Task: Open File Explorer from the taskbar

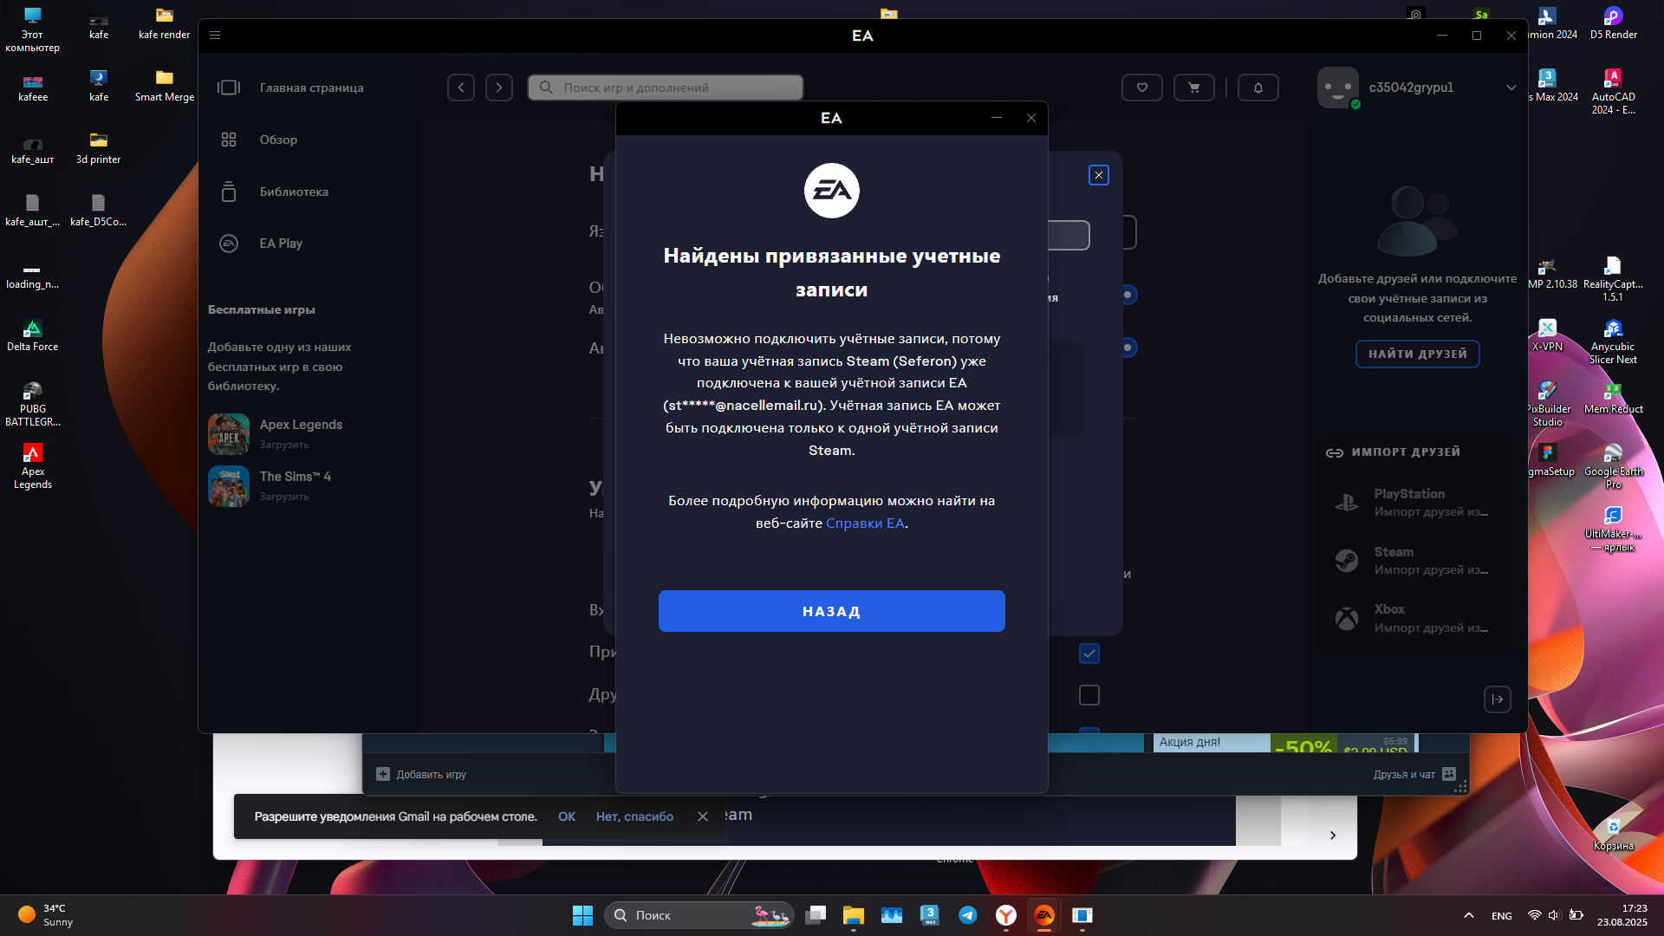Action: 854,915
